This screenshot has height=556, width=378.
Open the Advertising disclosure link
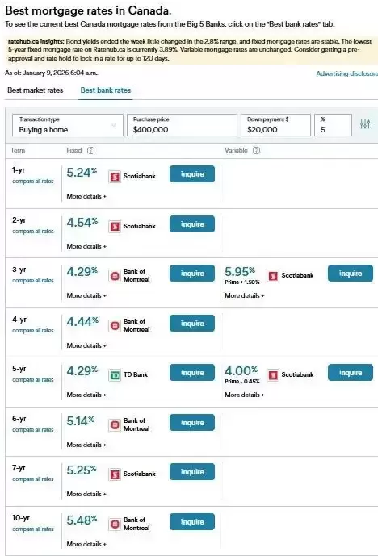(346, 73)
